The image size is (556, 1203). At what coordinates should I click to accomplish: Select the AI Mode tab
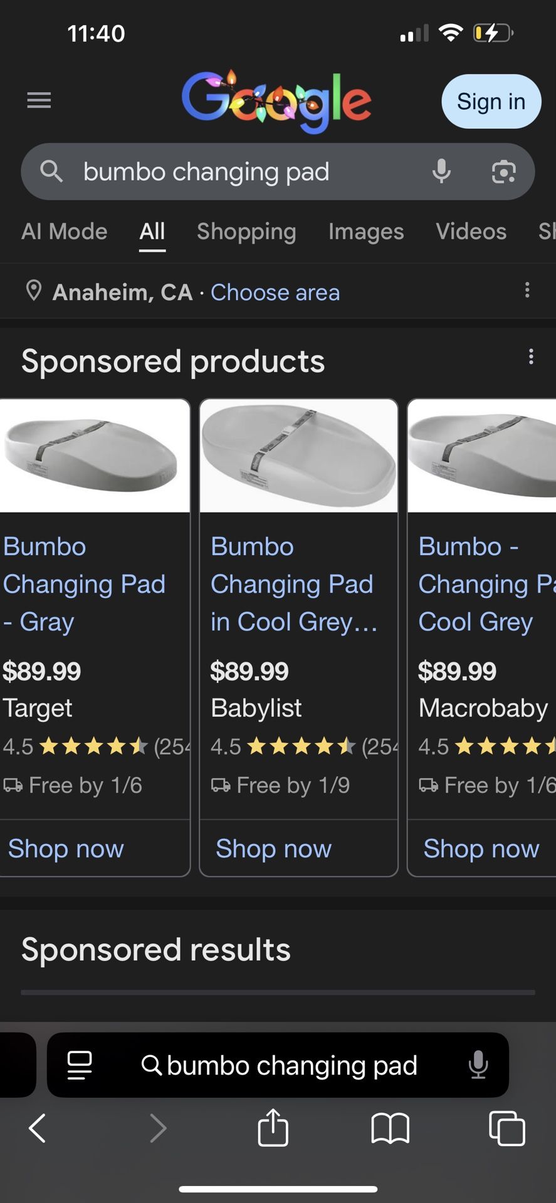[x=65, y=232]
